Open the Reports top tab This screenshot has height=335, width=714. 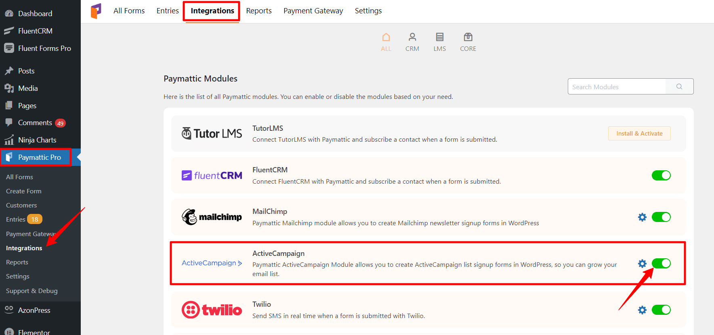coord(259,11)
